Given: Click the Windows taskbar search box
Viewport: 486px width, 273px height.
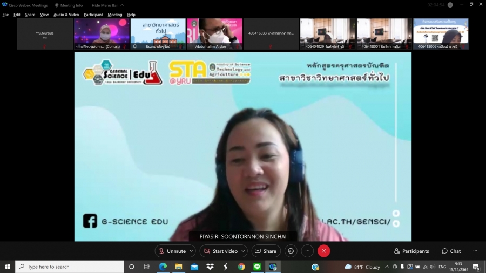Looking at the screenshot, I should tap(70, 267).
